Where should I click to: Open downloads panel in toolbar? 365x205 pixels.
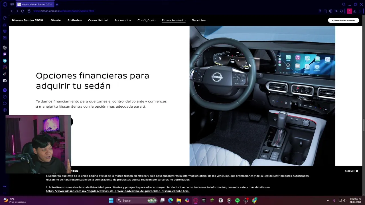355,11
